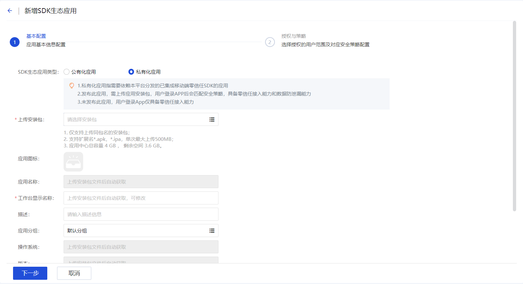Screen dimensions: 523x284
Task: Click the back arrow icon
Action: (10, 11)
